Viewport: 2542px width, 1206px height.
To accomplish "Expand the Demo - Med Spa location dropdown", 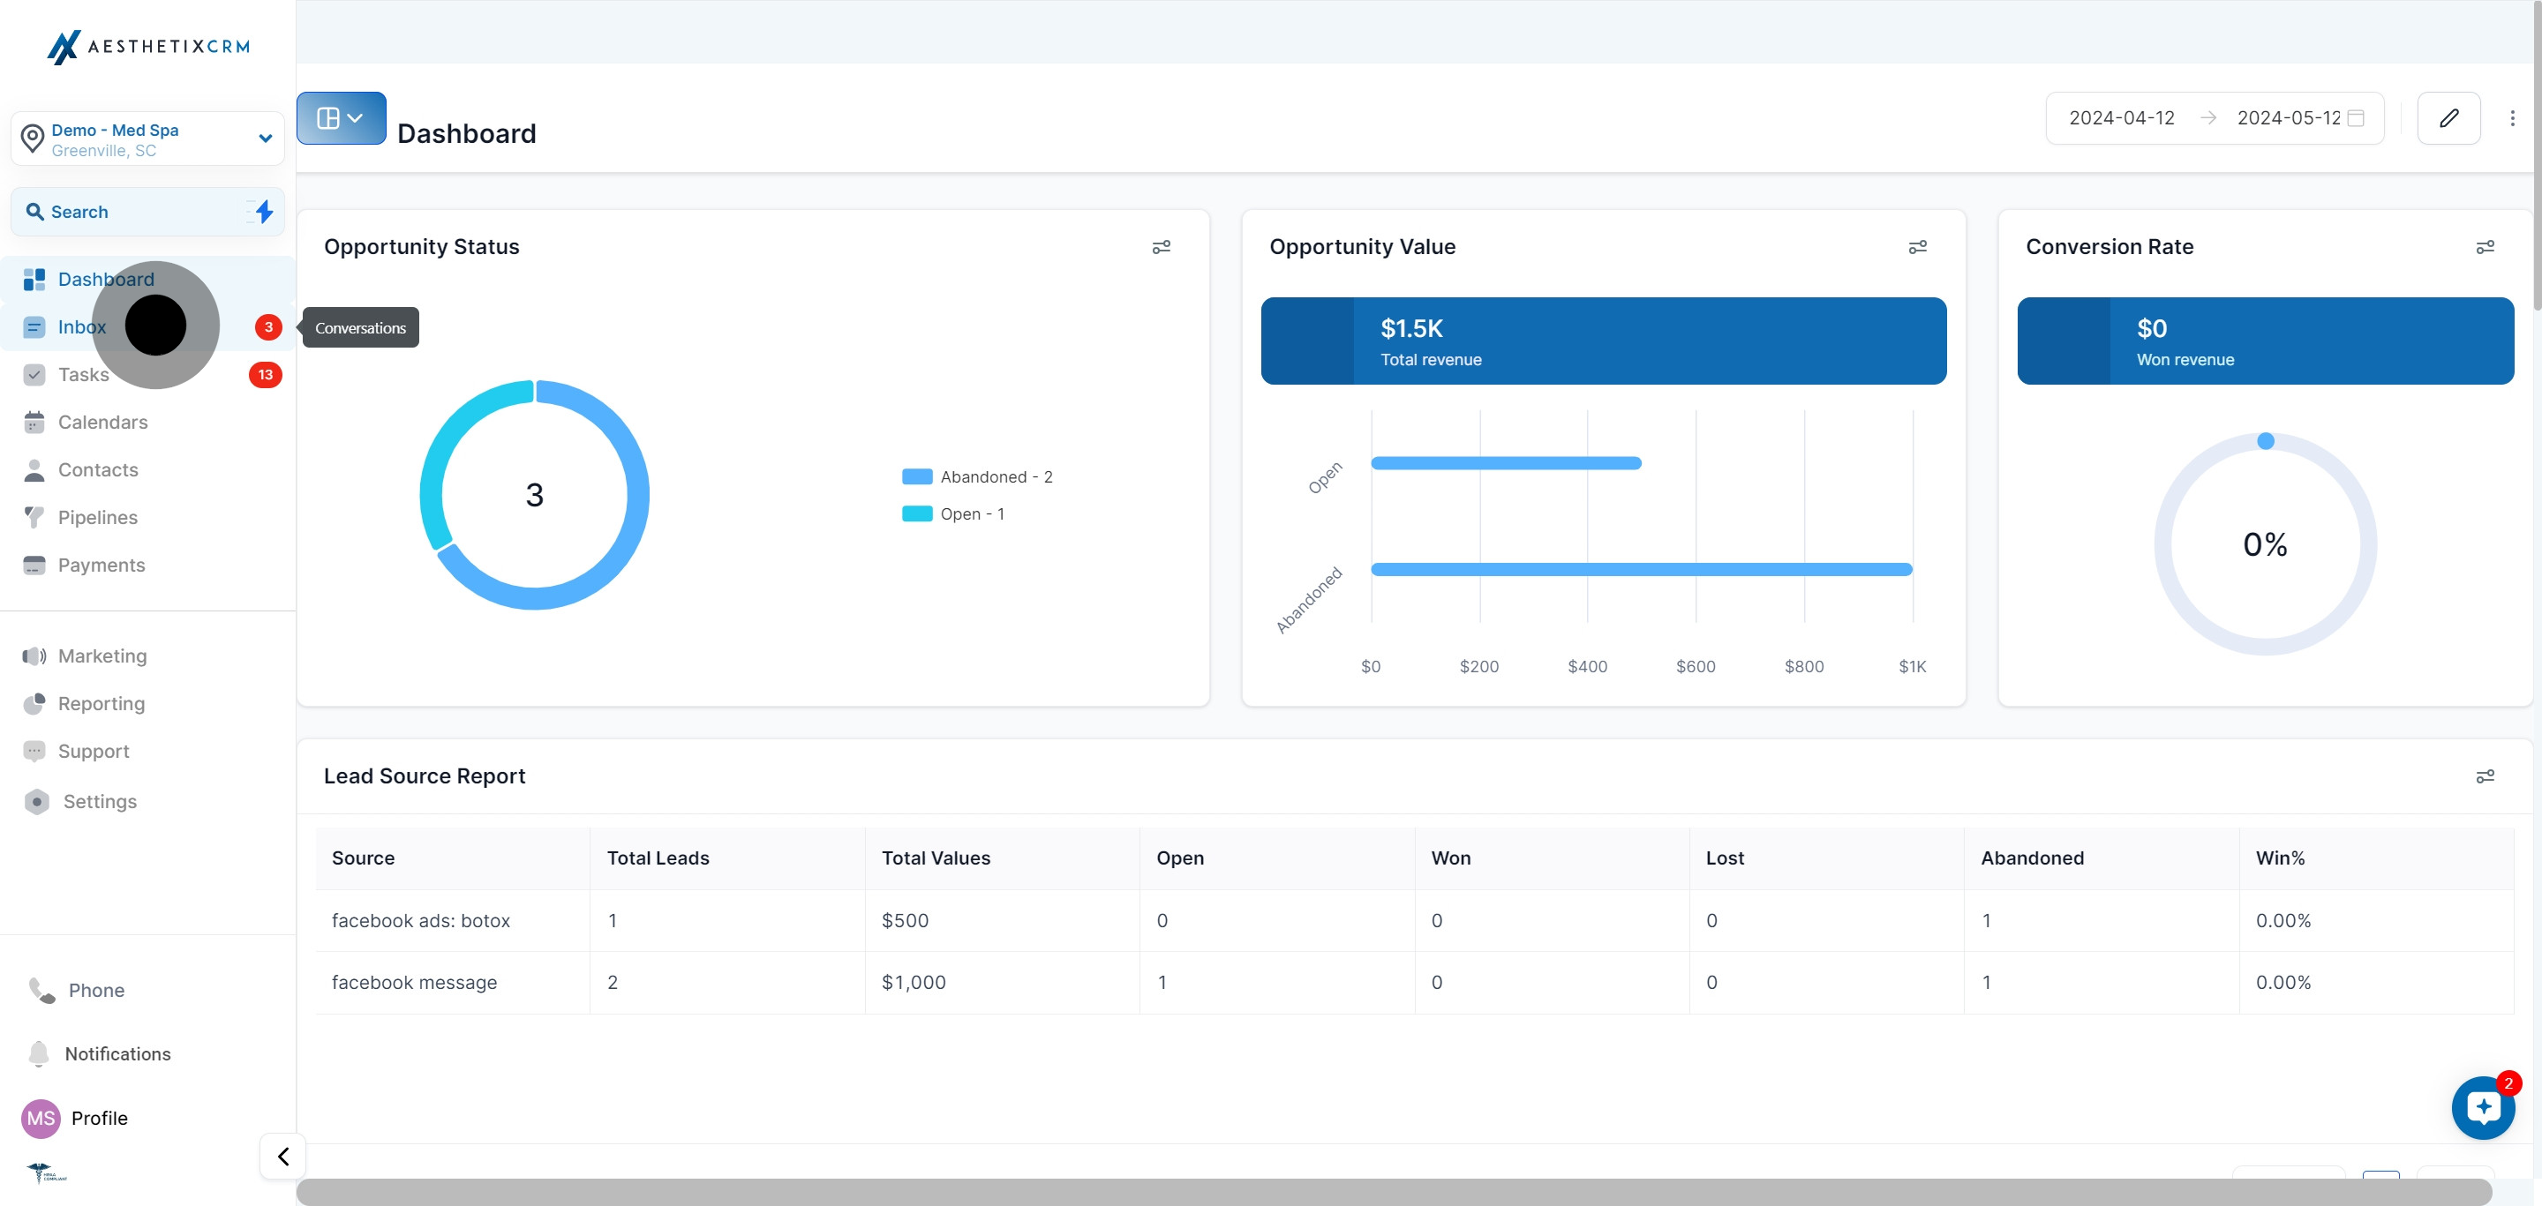I will 265,139.
